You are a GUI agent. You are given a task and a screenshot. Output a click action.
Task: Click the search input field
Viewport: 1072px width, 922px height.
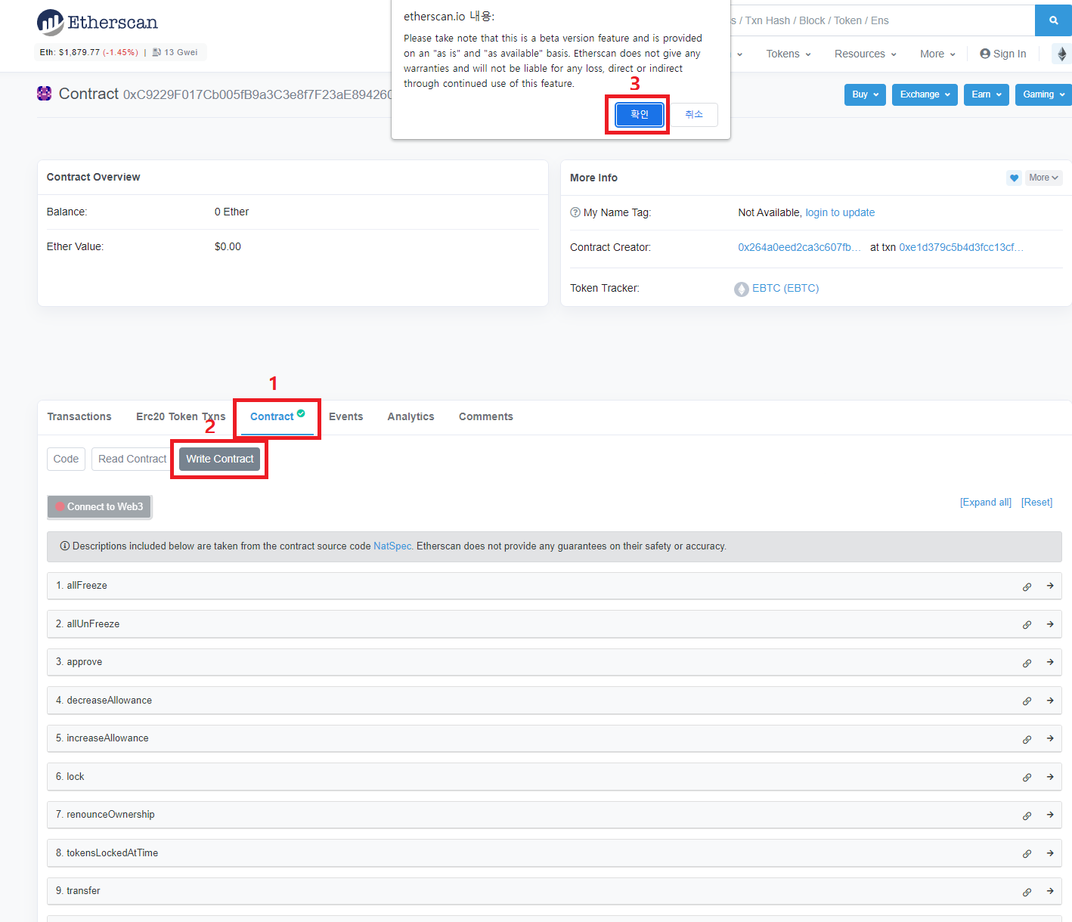(882, 20)
